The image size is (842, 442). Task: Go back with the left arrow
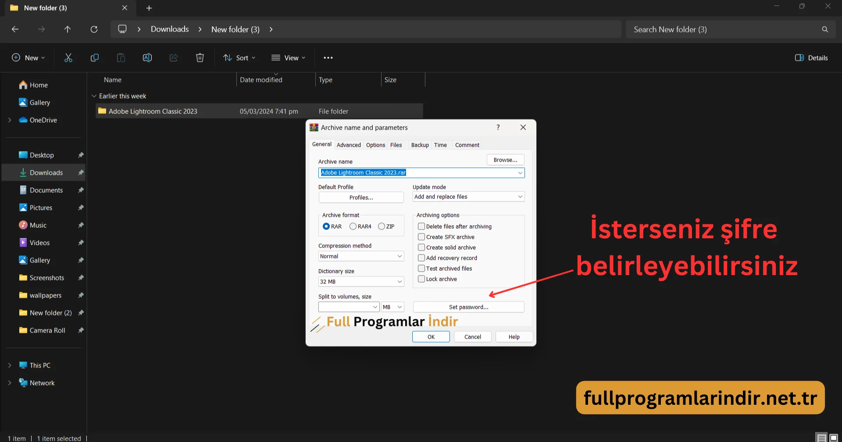point(15,29)
